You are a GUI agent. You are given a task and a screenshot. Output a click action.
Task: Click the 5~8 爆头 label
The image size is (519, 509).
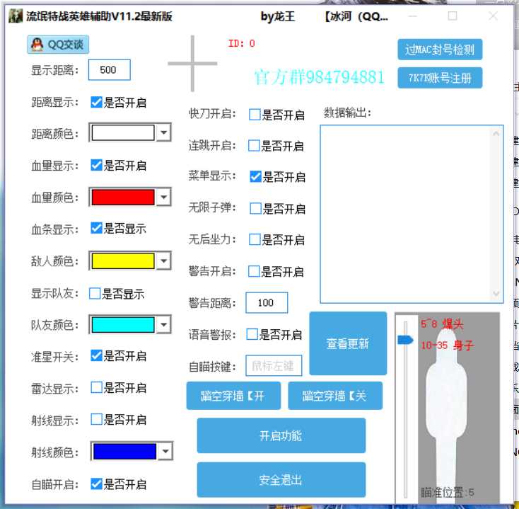coord(442,324)
